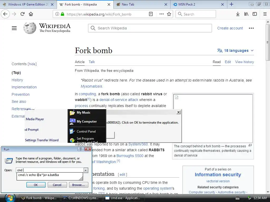270x202 pixels.
Task: Open the browser home page
Action: tap(31, 14)
